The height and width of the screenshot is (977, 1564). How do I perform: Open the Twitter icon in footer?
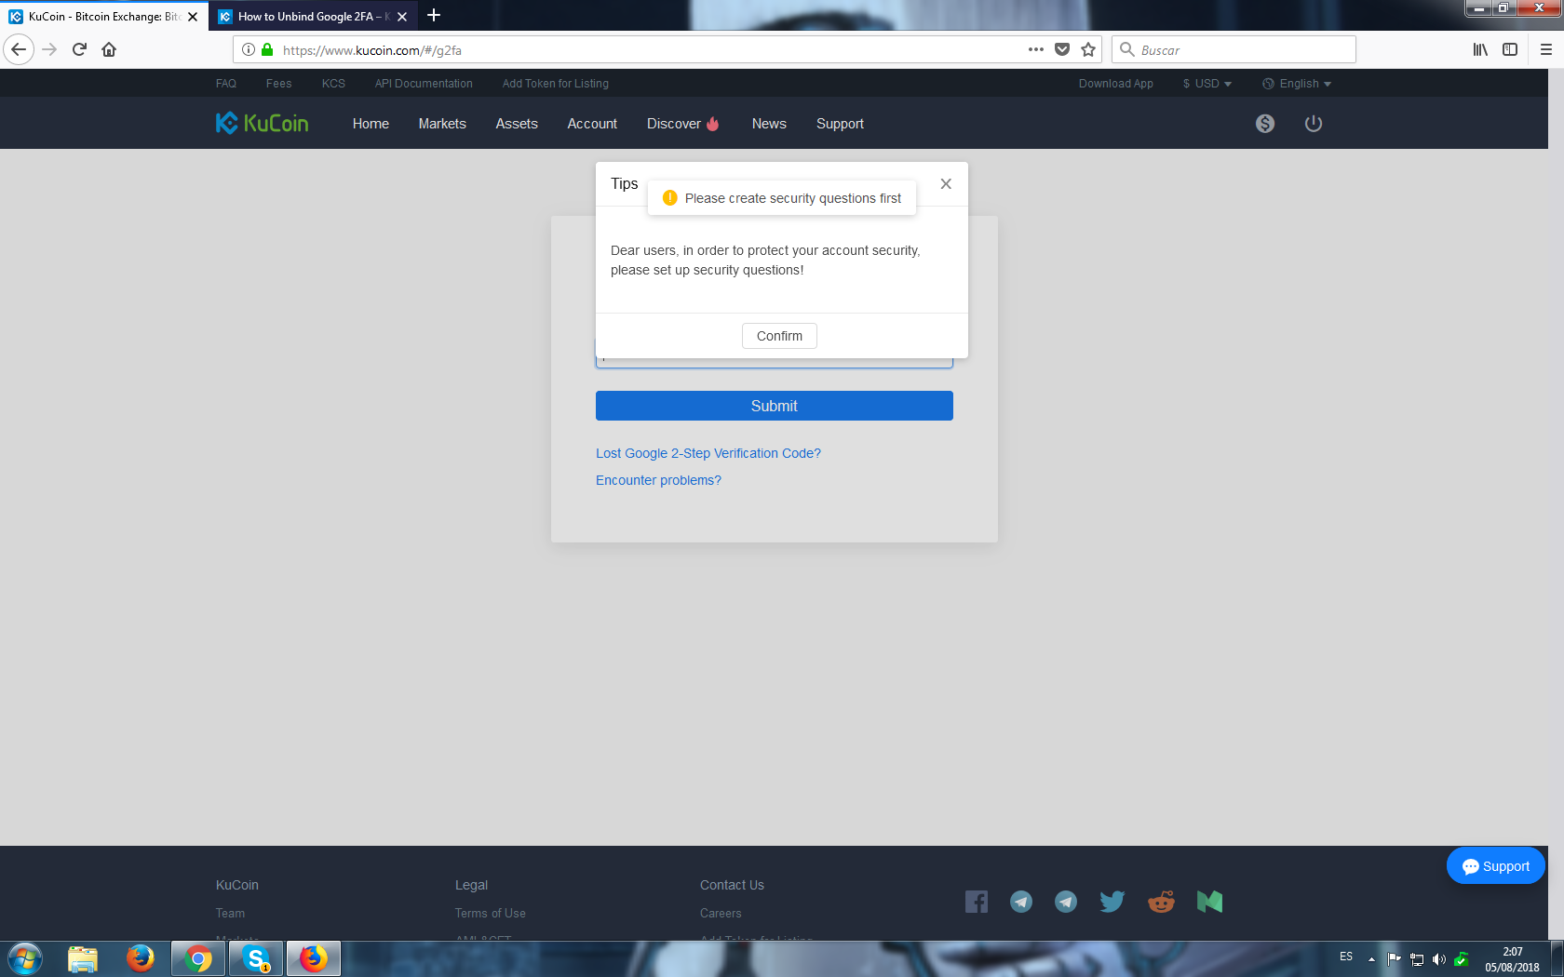(x=1112, y=902)
